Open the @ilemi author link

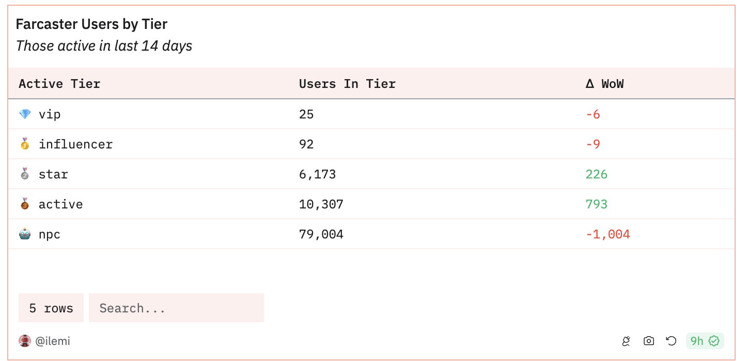(53, 341)
